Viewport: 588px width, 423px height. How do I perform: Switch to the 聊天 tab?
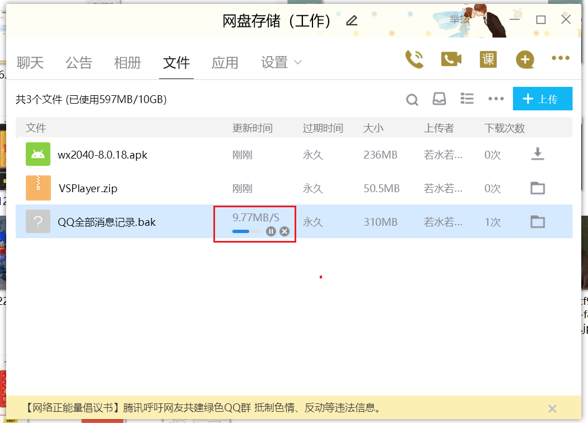(x=30, y=63)
